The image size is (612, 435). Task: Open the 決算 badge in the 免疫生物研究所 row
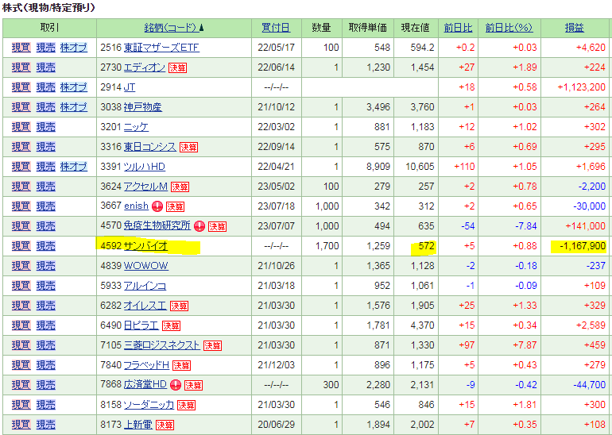217,226
